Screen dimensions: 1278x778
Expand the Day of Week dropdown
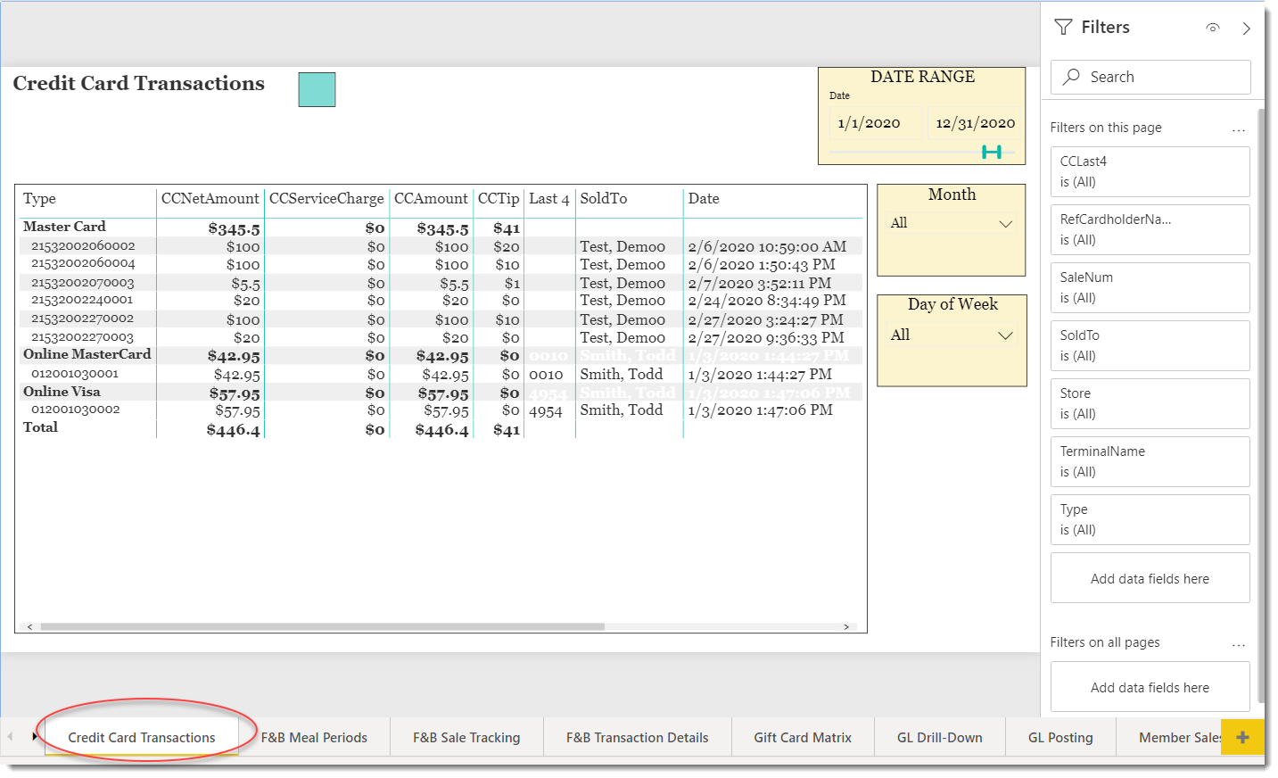(1005, 335)
